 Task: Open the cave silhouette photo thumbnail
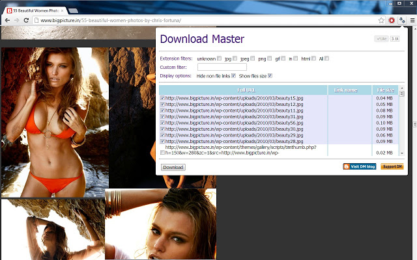[x=53, y=229]
